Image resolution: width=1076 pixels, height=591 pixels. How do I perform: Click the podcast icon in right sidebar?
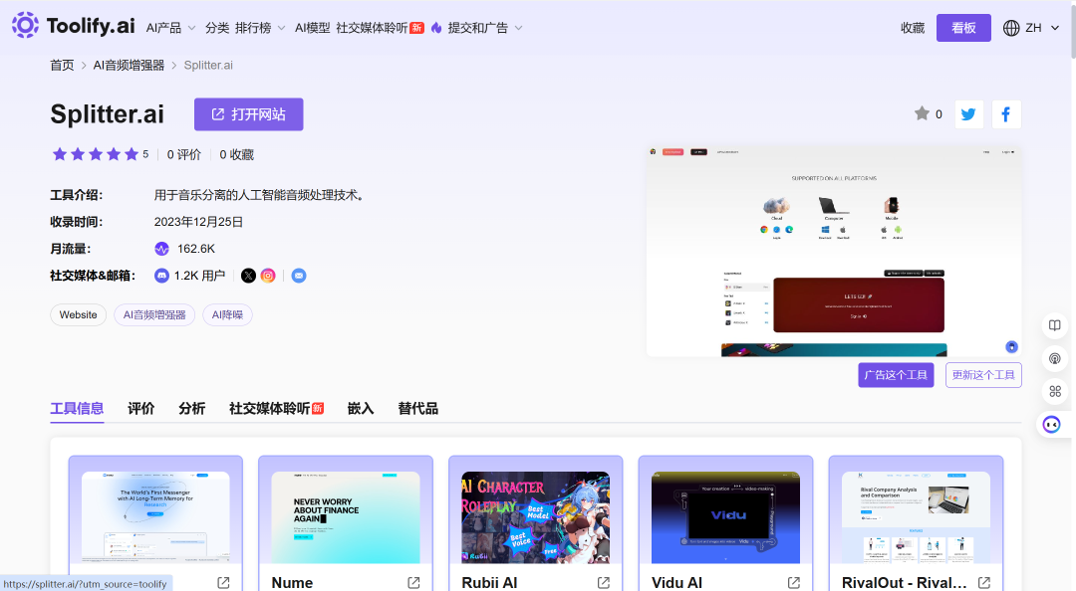click(x=1055, y=358)
